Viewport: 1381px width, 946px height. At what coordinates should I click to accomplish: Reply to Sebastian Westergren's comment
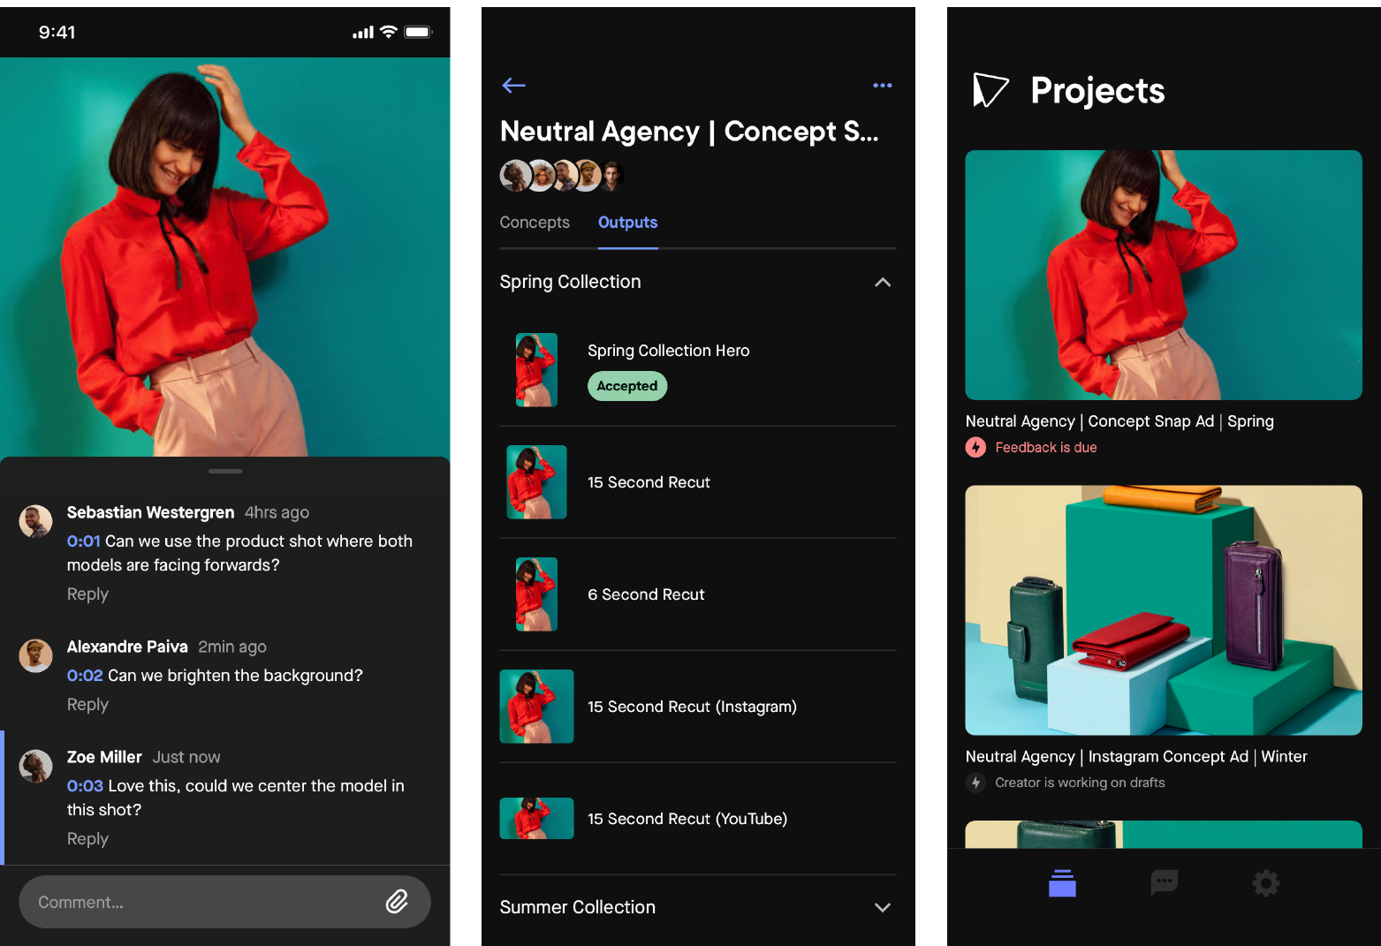(87, 594)
